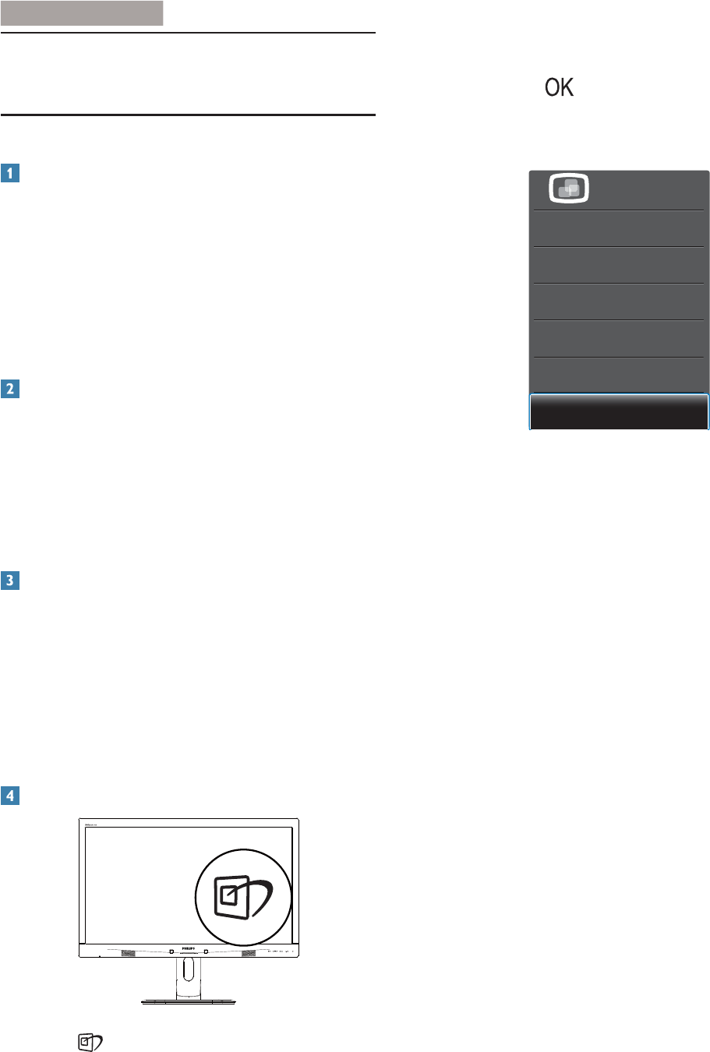Viewport: 710px width, 1052px height.
Task: Click the OK label
Action: coord(560,87)
